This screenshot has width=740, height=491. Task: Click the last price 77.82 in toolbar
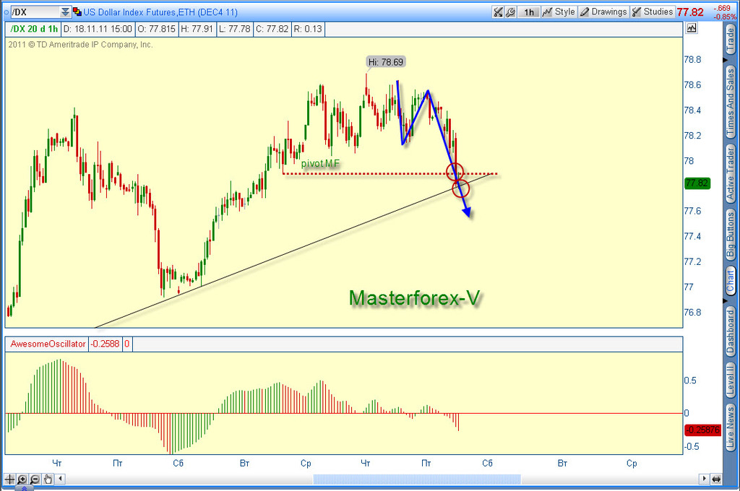(x=690, y=12)
